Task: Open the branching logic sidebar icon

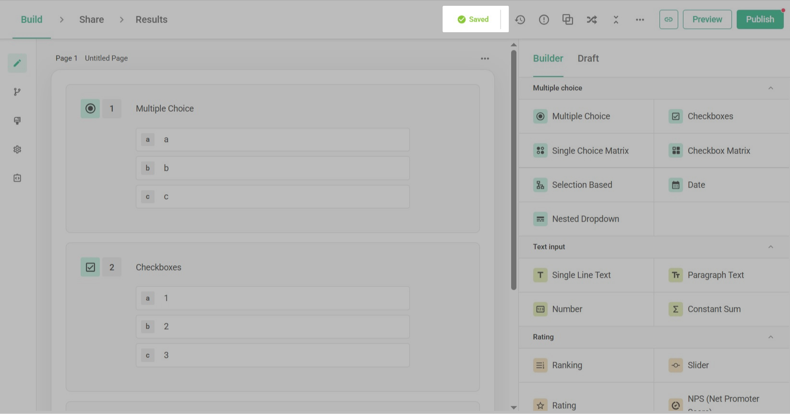Action: click(x=17, y=92)
